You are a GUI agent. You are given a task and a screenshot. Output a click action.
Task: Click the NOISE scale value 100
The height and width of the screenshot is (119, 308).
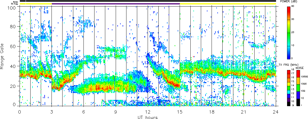(303, 91)
